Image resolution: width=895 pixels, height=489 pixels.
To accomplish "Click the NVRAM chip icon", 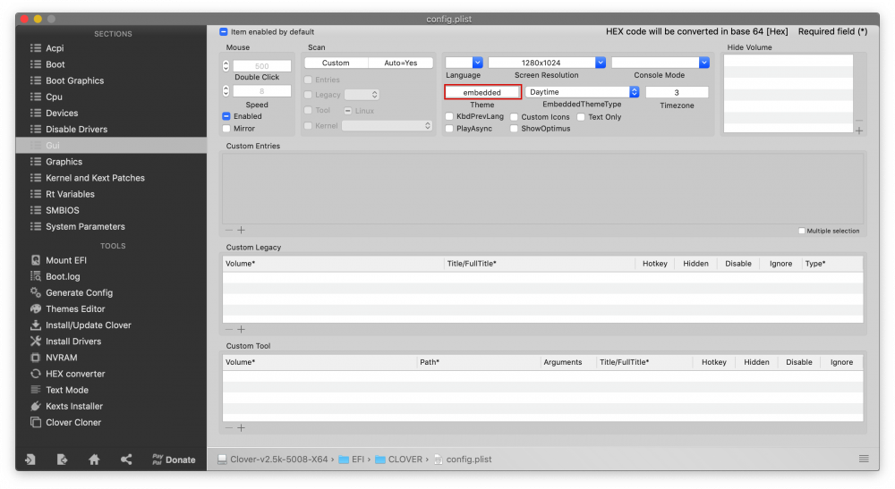I will [36, 358].
